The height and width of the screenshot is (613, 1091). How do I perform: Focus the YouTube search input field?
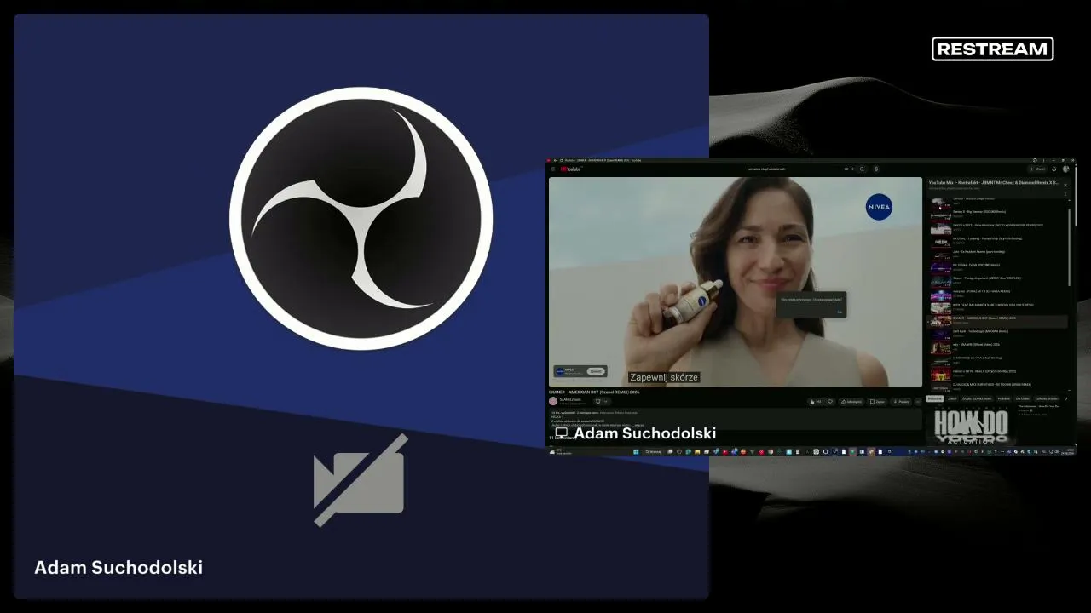tap(793, 169)
